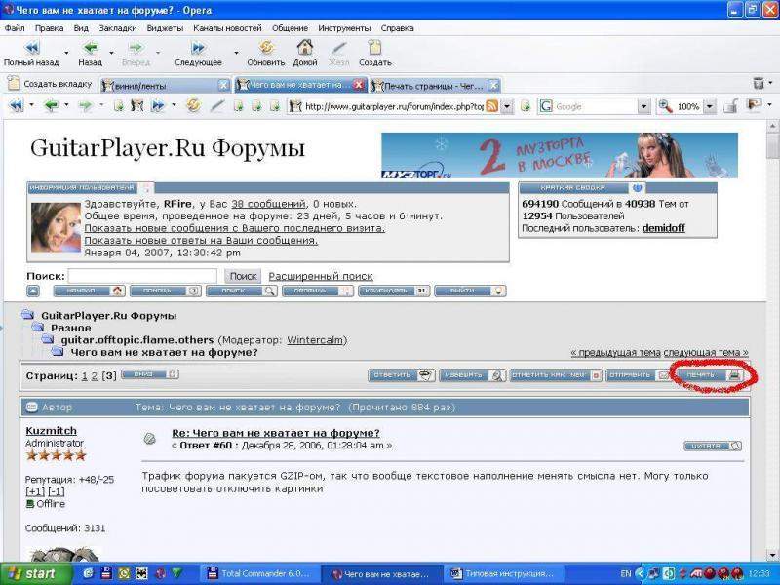Image resolution: width=780 pixels, height=585 pixels.
Task: Click the Печать print button
Action: pyautogui.click(x=711, y=375)
